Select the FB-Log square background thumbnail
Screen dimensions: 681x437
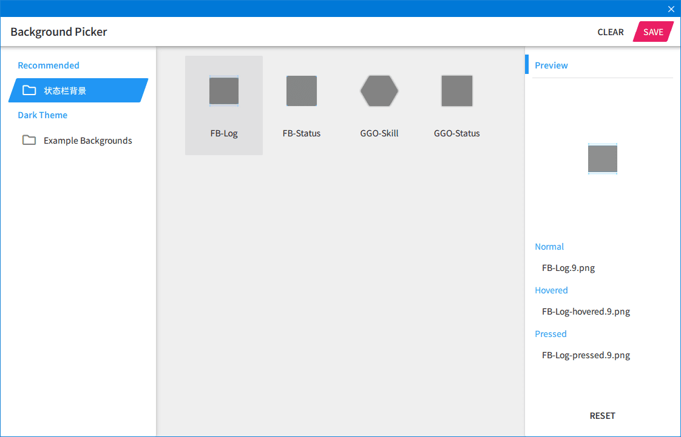(x=224, y=91)
